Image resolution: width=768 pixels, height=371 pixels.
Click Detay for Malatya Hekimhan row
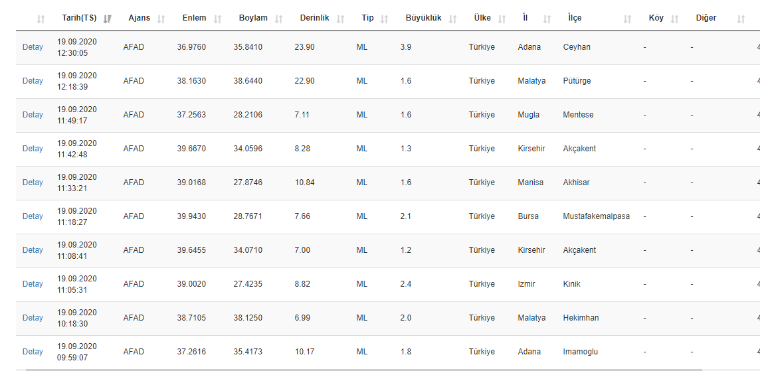point(33,318)
